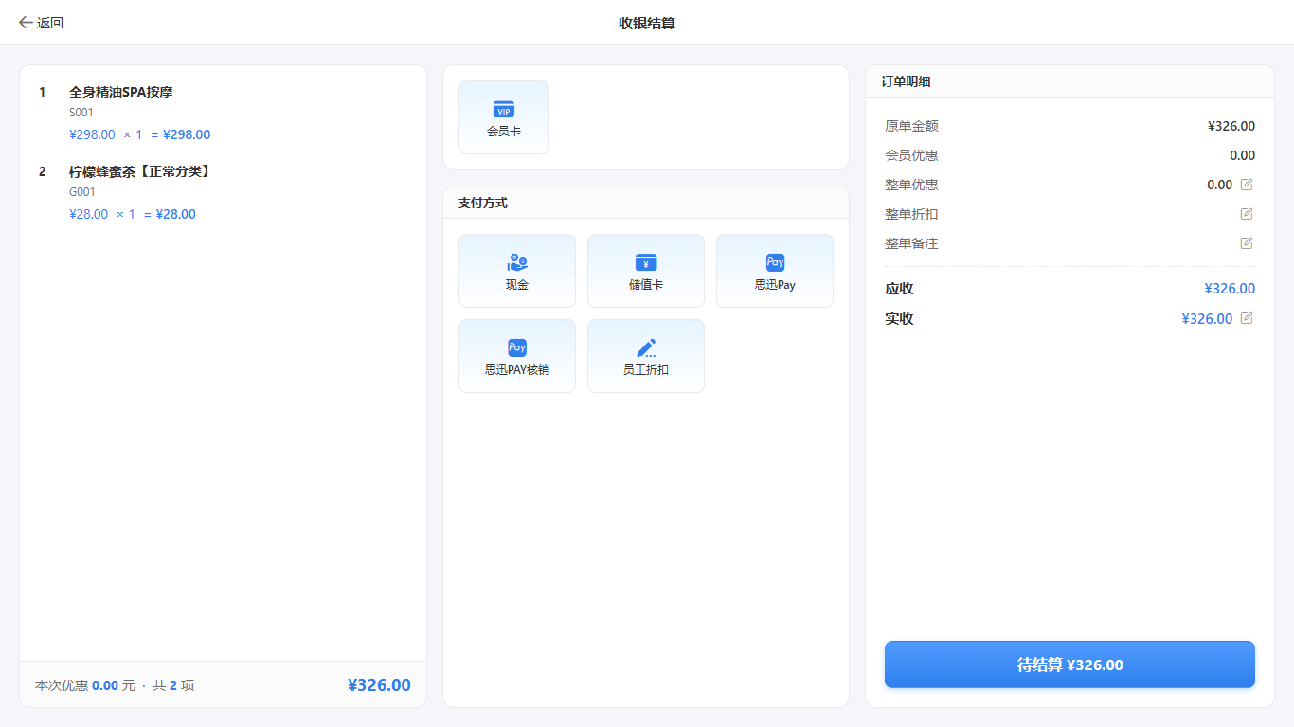The width and height of the screenshot is (1294, 727).
Task: Click the 现金 label
Action: coord(517,285)
